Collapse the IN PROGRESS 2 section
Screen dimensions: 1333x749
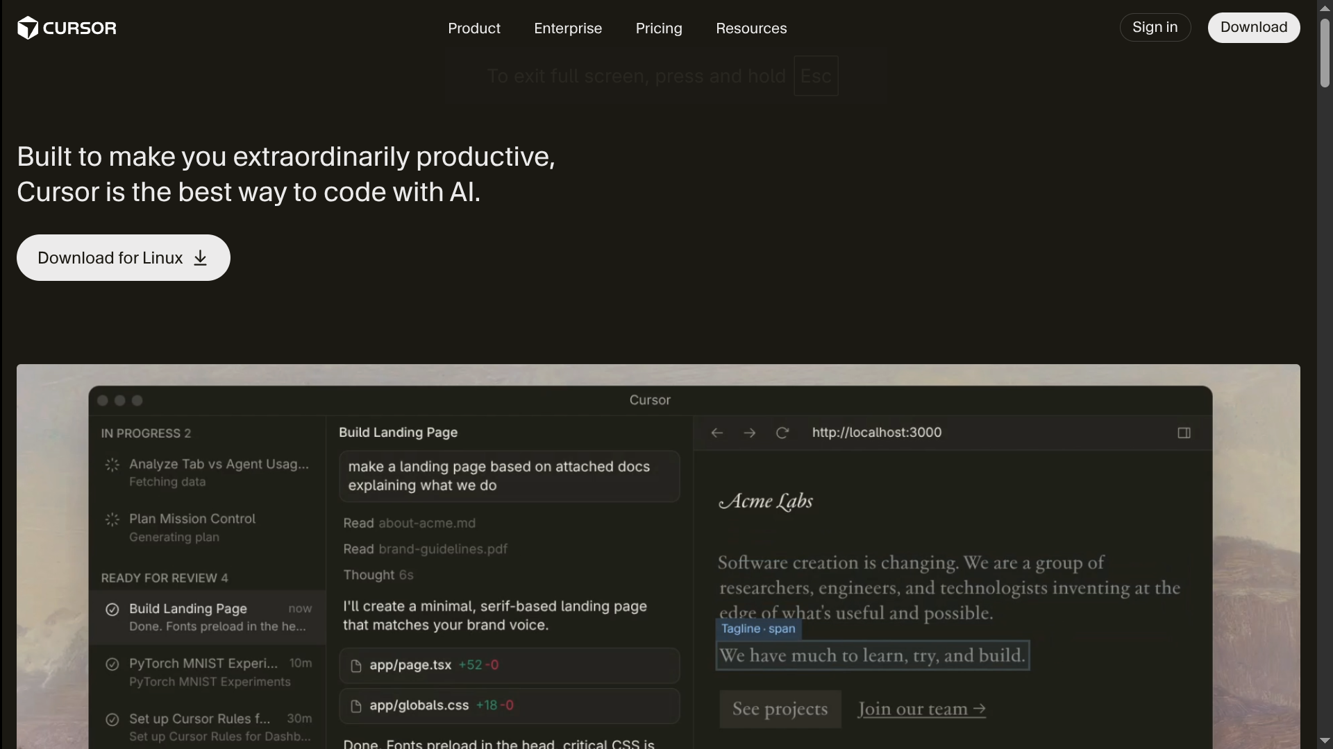pos(146,433)
